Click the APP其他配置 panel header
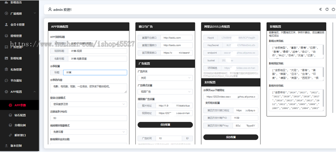The image size is (336, 152). (89, 27)
